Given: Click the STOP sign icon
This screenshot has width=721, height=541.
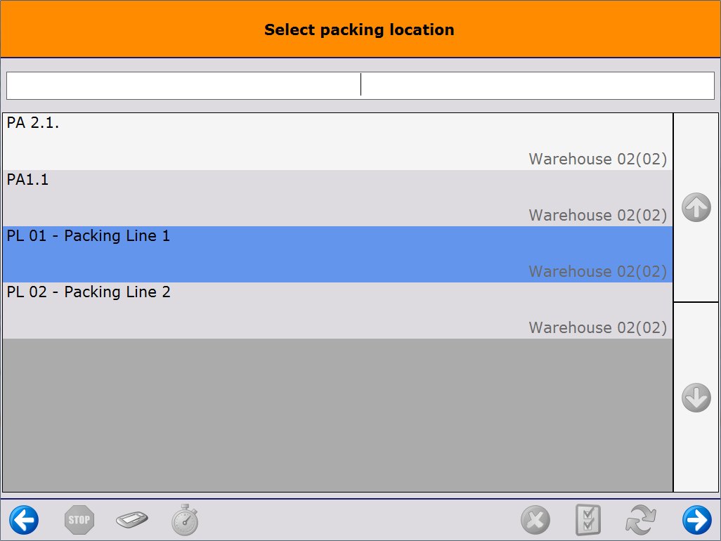Looking at the screenshot, I should tap(79, 520).
